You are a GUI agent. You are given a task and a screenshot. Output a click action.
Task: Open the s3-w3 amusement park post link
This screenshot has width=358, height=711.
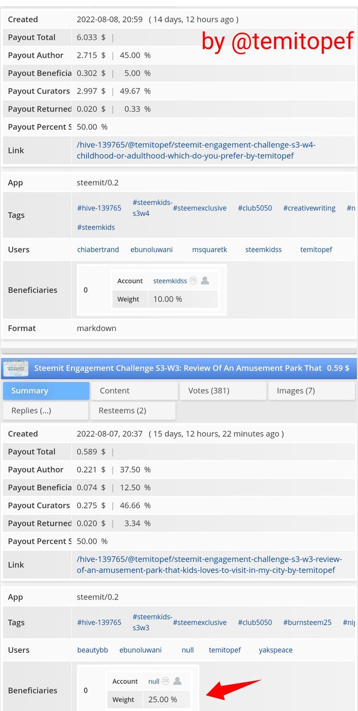point(209,564)
